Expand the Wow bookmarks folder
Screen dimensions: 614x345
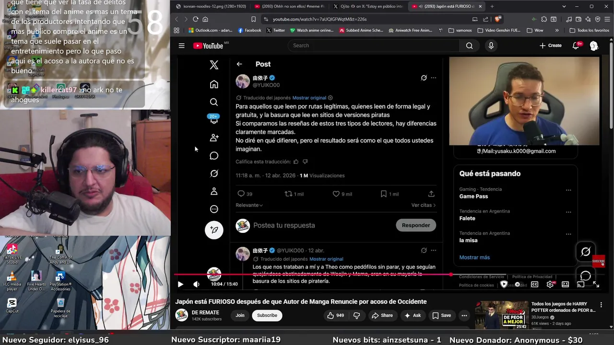(x=535, y=30)
